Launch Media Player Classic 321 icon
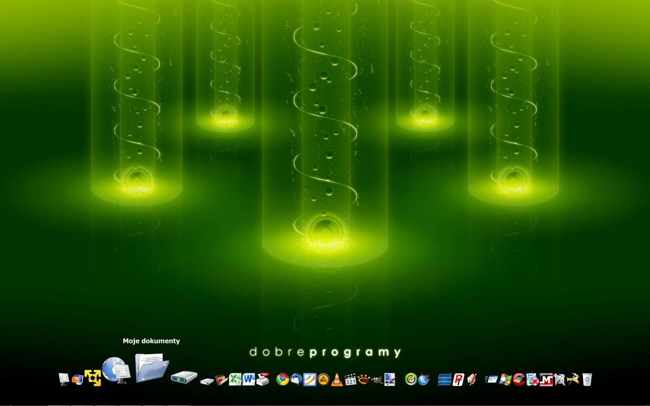Screen dimensions: 650x406 tap(351, 380)
